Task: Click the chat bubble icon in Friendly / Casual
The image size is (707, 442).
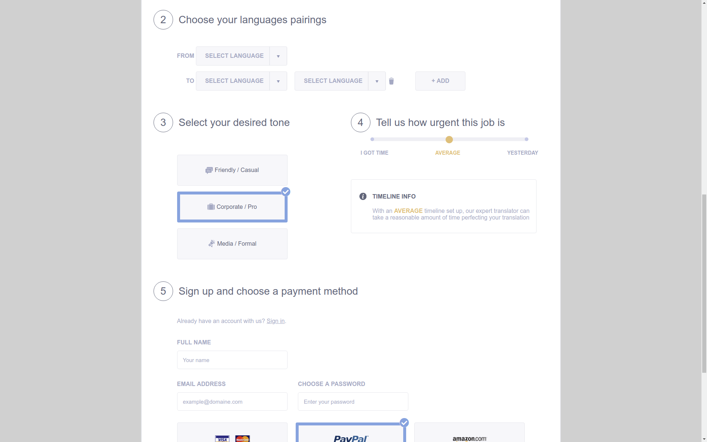Action: pyautogui.click(x=209, y=170)
